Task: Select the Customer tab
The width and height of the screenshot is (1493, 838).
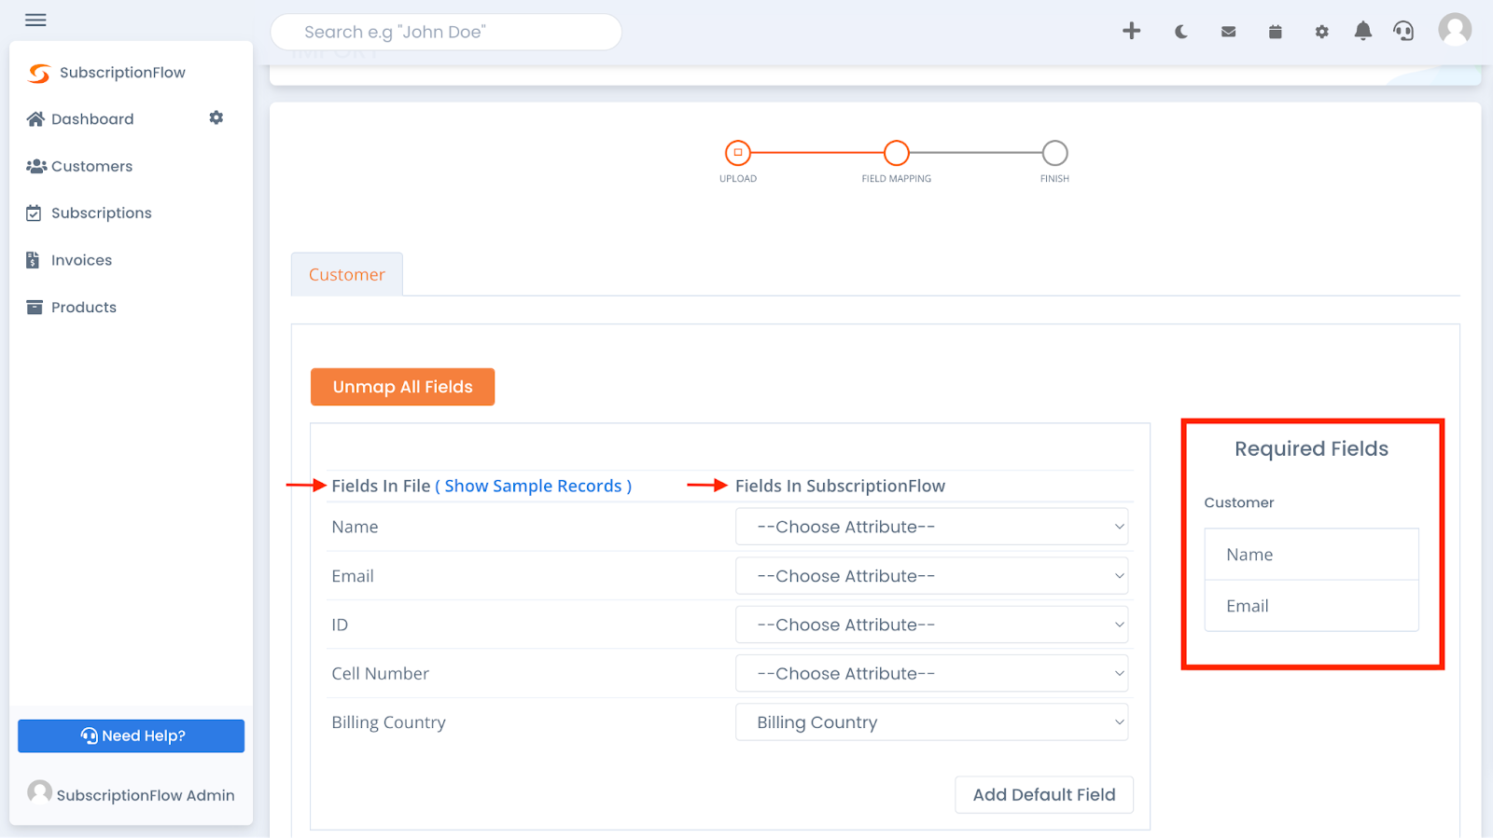Action: (x=347, y=274)
